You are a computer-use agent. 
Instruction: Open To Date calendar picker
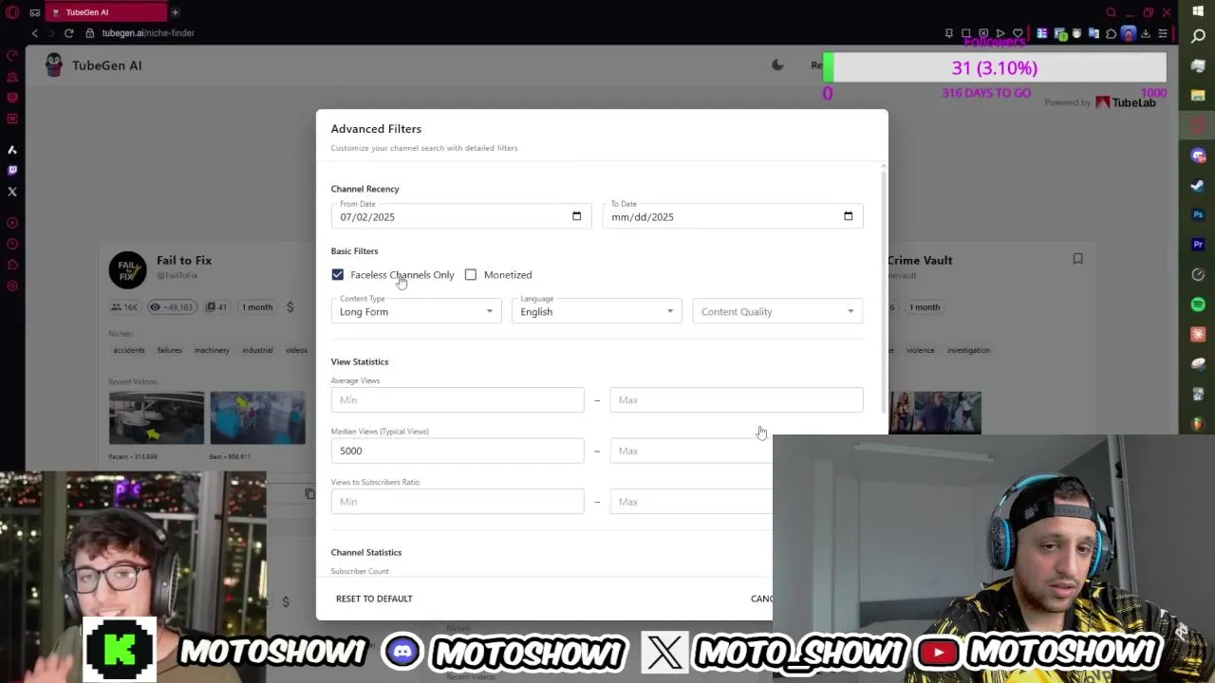(x=848, y=216)
